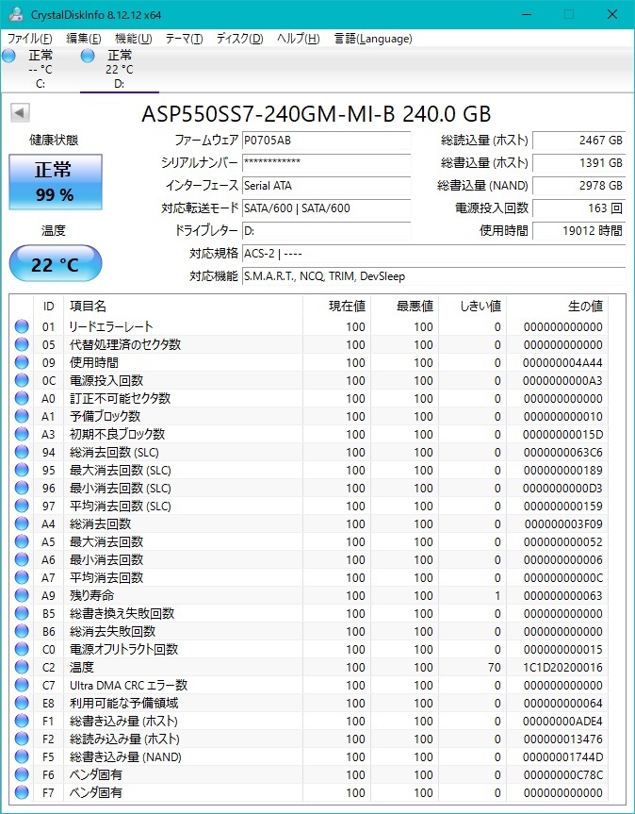This screenshot has height=814, width=635.
Task: Click the 電源投入回数 163 回 value
Action: click(x=578, y=208)
